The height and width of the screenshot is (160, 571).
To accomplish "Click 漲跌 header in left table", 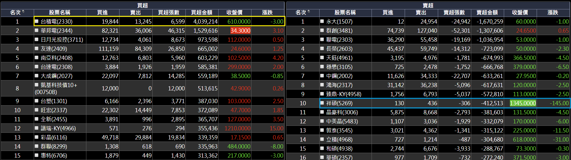I will pyautogui.click(x=267, y=12).
